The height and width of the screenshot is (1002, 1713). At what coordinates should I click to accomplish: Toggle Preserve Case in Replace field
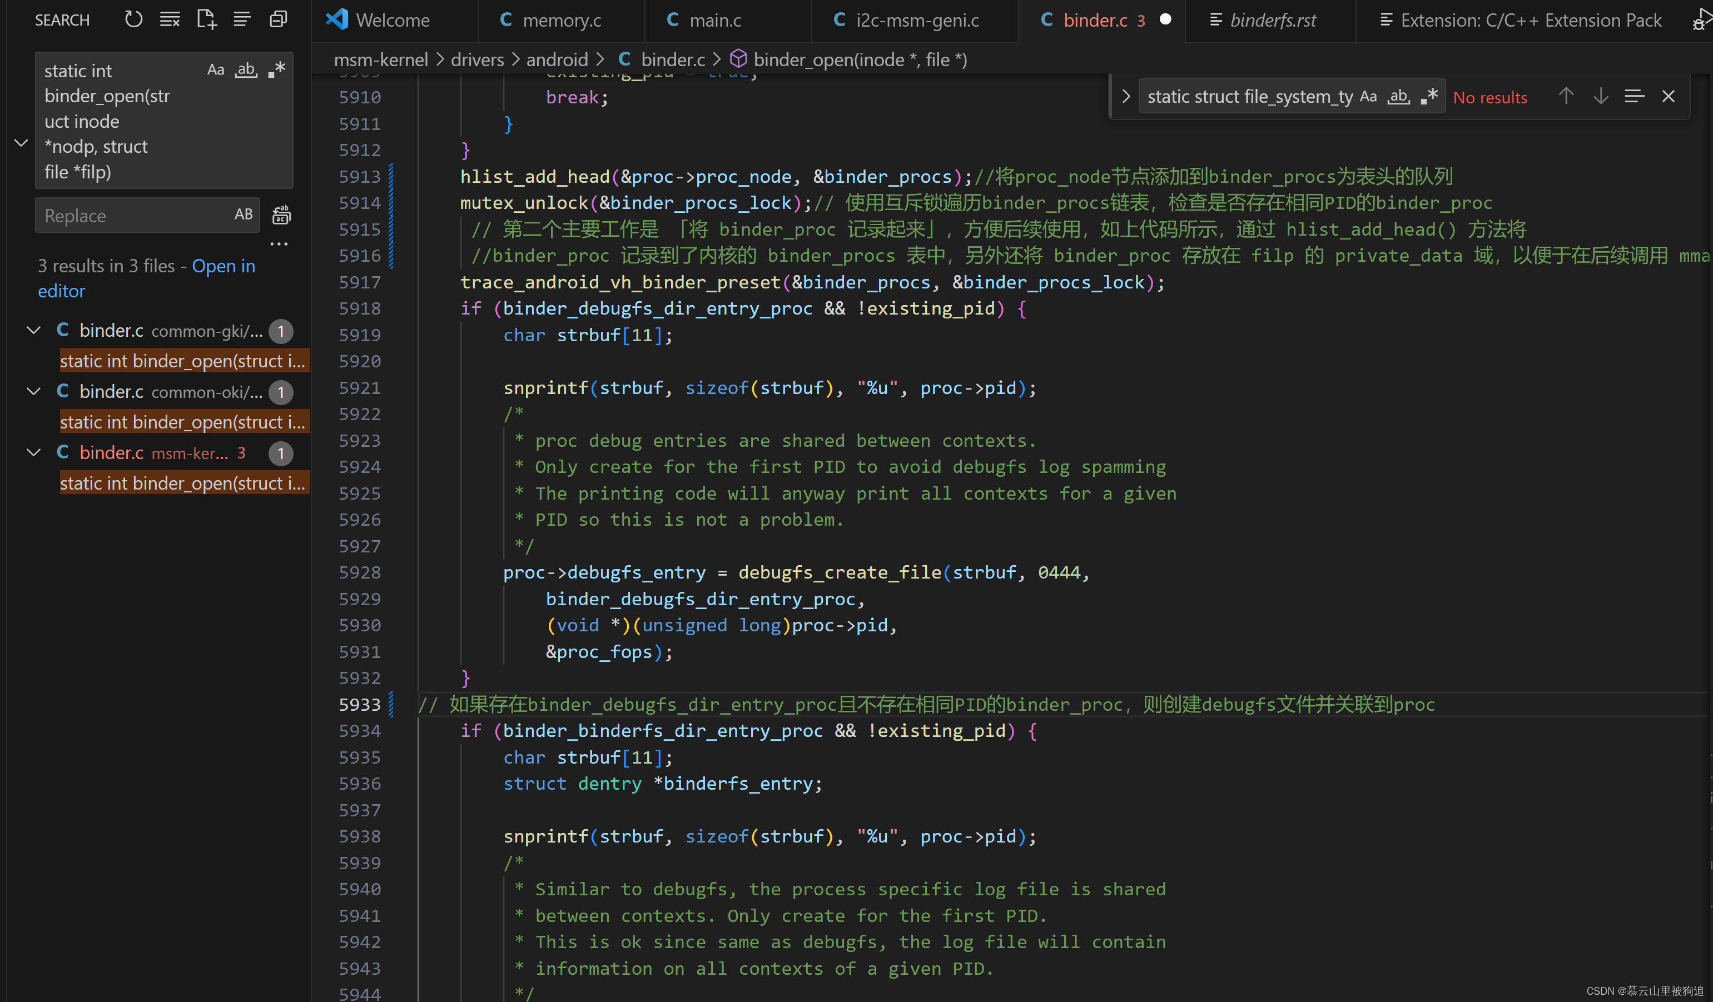click(x=244, y=215)
